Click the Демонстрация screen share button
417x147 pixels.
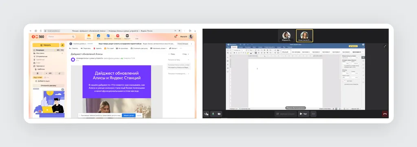[285, 114]
